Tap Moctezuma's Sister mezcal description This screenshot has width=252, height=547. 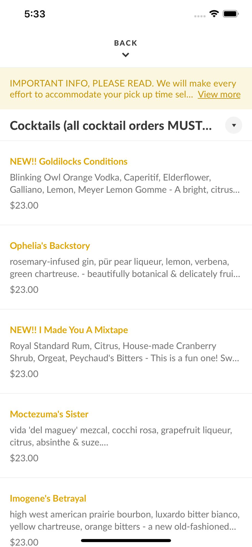121,436
